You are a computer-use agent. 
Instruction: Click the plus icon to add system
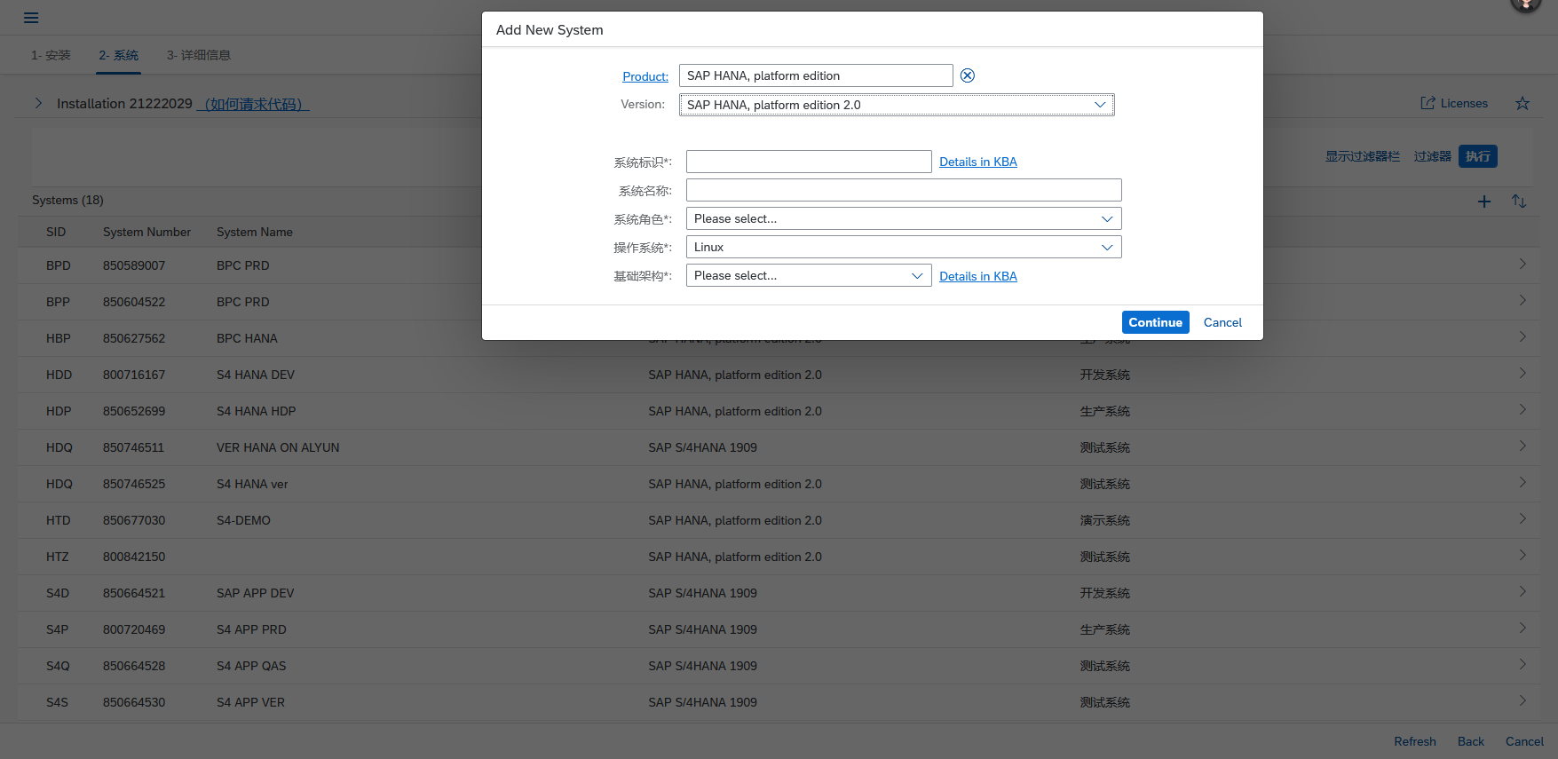tap(1483, 202)
